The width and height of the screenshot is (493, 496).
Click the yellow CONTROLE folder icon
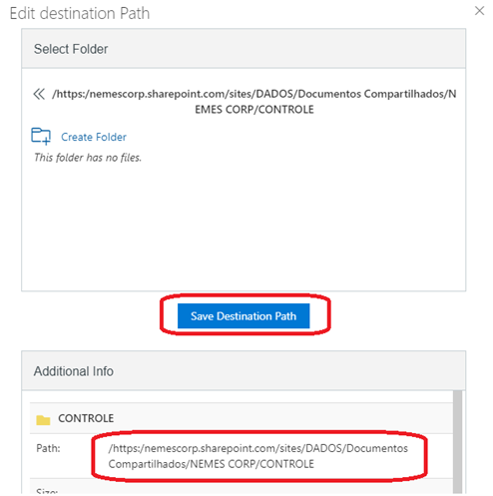[43, 420]
